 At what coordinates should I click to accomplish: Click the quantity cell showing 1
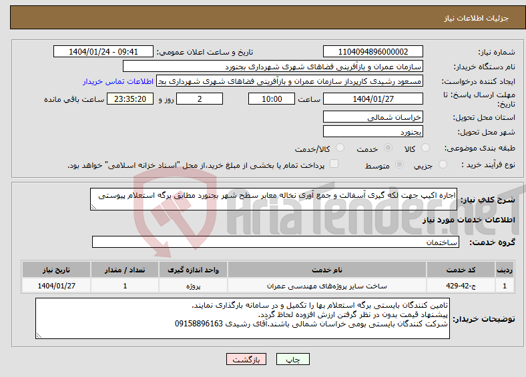pyautogui.click(x=125, y=286)
